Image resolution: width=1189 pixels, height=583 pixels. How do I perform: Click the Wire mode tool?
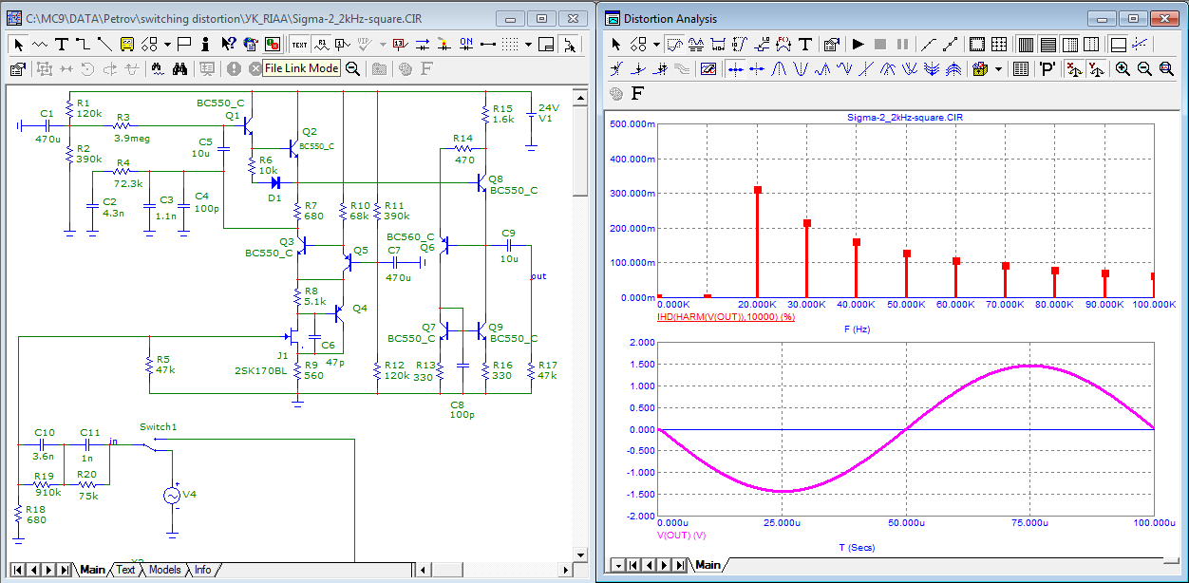83,44
